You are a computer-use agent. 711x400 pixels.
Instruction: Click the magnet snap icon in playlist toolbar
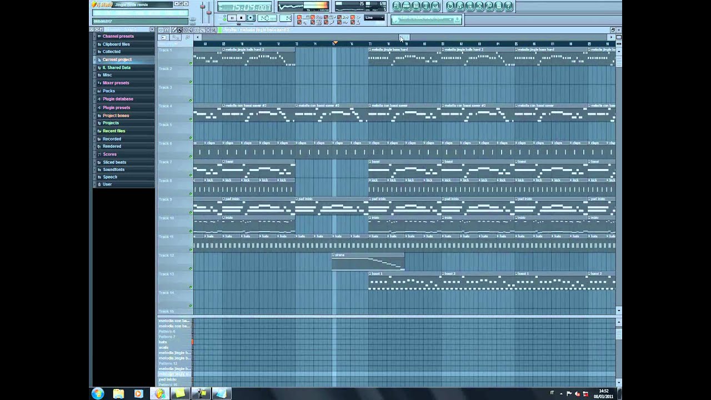tap(167, 30)
